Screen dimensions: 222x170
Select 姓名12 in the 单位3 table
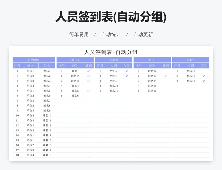pyautogui.click(x=152, y=71)
